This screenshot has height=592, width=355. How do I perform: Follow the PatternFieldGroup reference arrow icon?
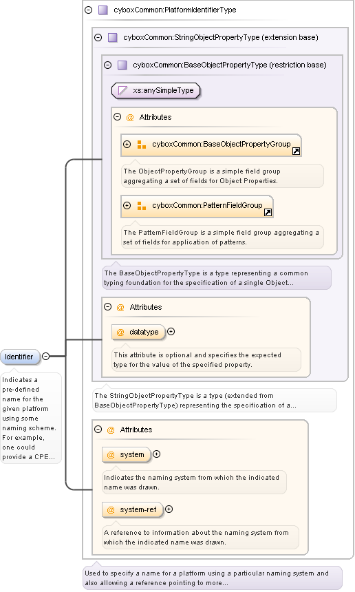click(x=268, y=212)
